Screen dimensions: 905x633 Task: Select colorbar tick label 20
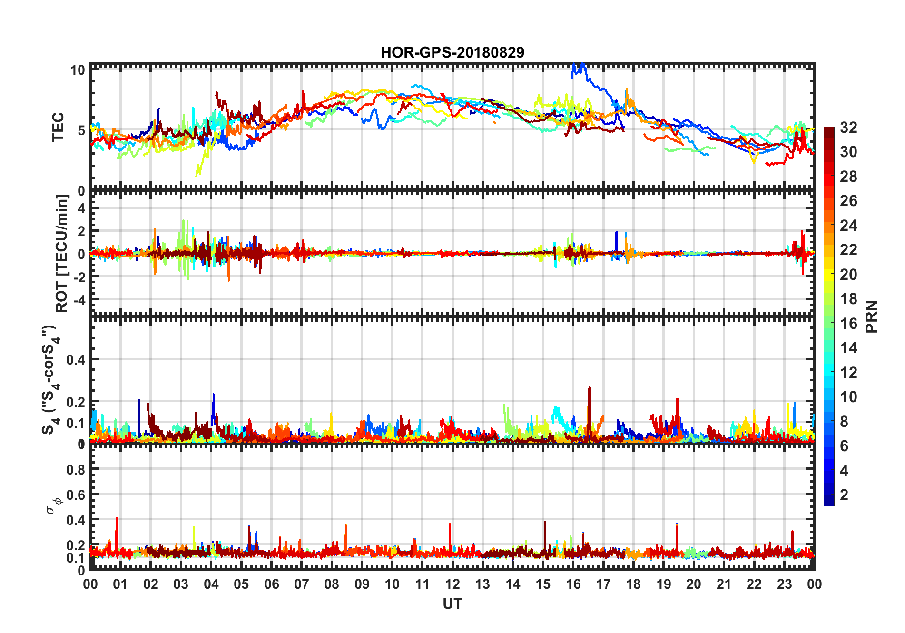tap(848, 275)
